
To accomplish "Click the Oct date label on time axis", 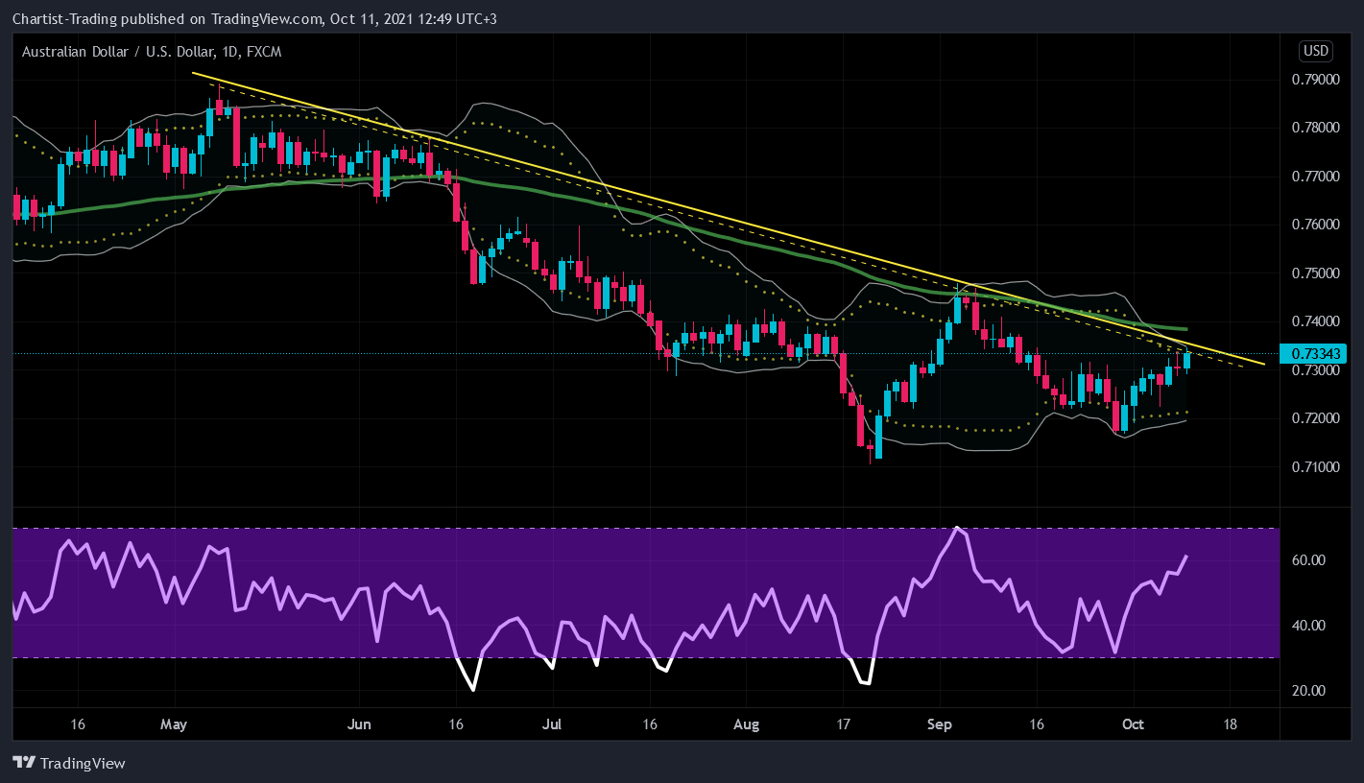I will pos(1134,724).
